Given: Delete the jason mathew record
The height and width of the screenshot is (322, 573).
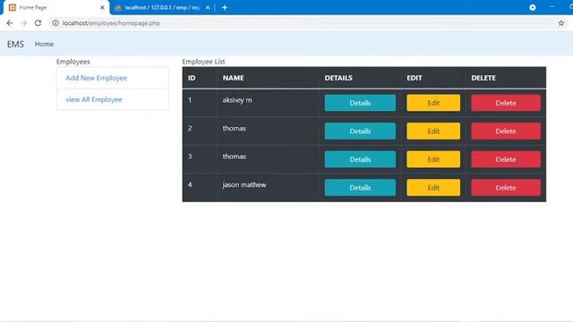Looking at the screenshot, I should [x=506, y=188].
